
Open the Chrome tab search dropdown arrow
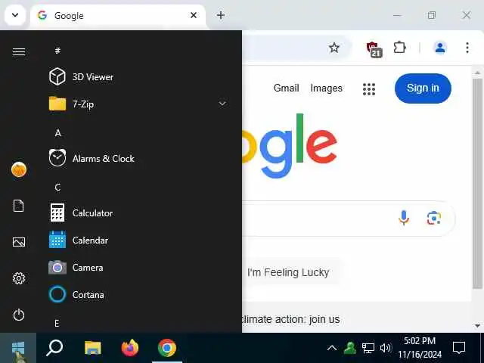tap(15, 15)
